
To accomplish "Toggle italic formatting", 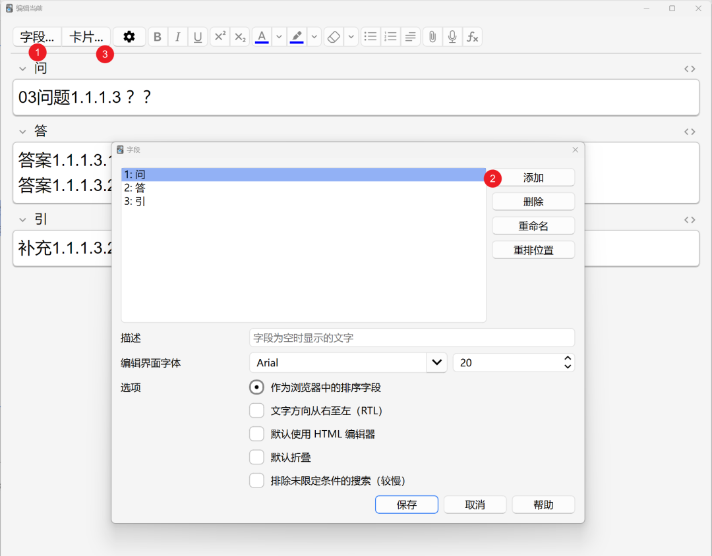I will click(x=177, y=37).
